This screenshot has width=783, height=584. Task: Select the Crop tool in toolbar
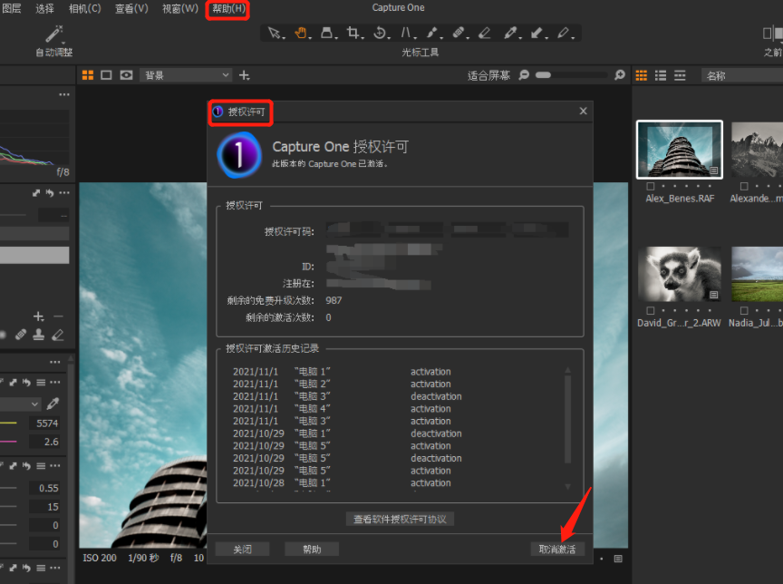tap(354, 34)
